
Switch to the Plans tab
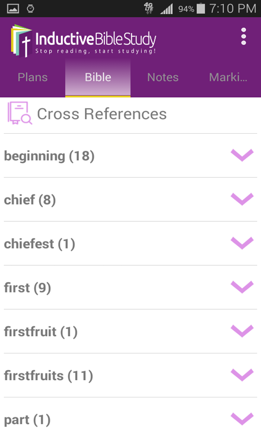coord(33,77)
